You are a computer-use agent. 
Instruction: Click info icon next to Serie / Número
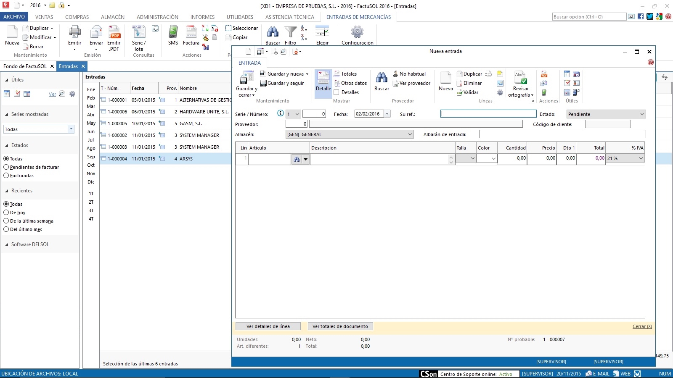coord(281,113)
